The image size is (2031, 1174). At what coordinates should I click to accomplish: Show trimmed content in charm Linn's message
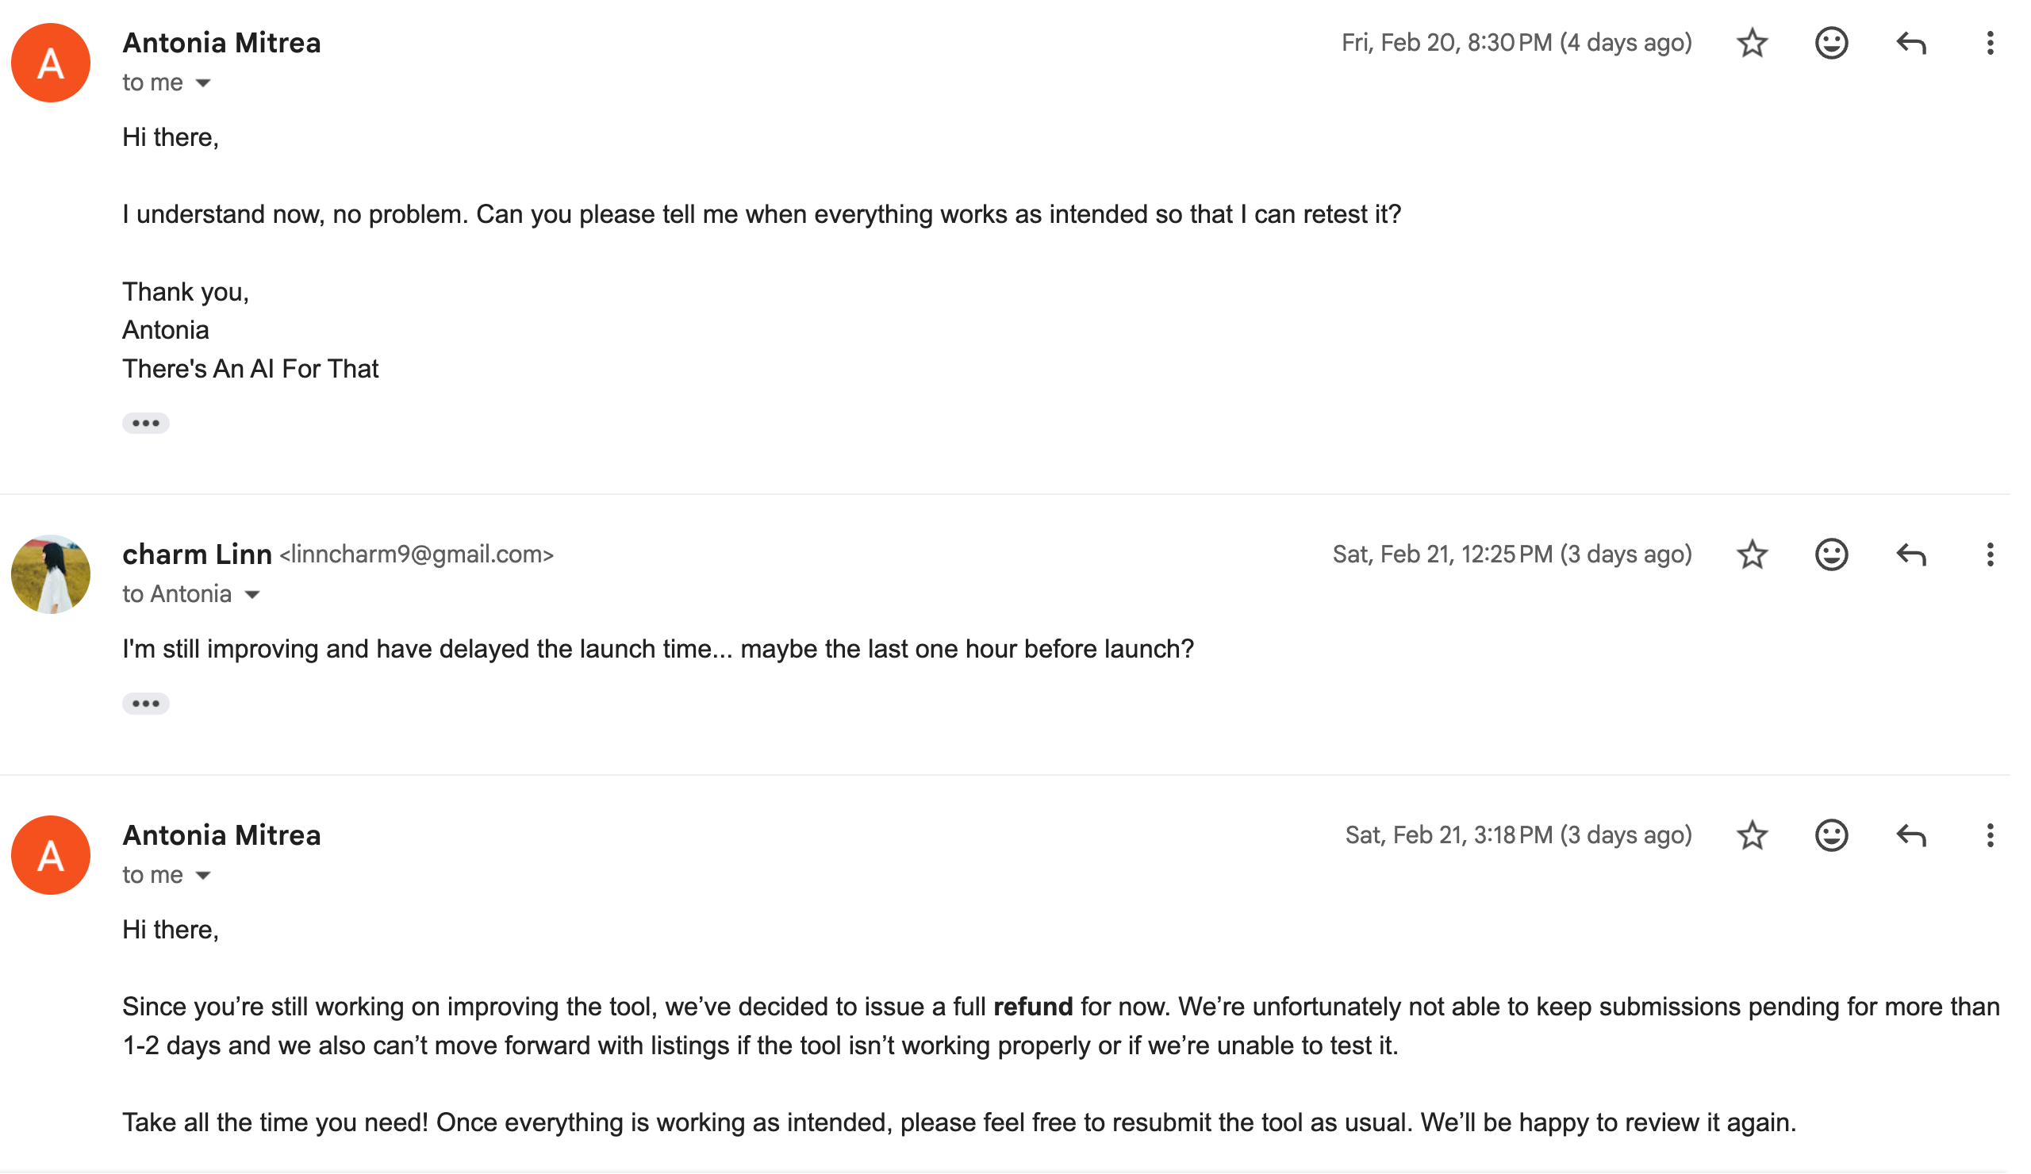click(x=146, y=704)
